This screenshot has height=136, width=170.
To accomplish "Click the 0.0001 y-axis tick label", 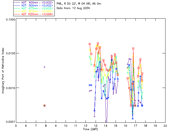I will [10, 122].
